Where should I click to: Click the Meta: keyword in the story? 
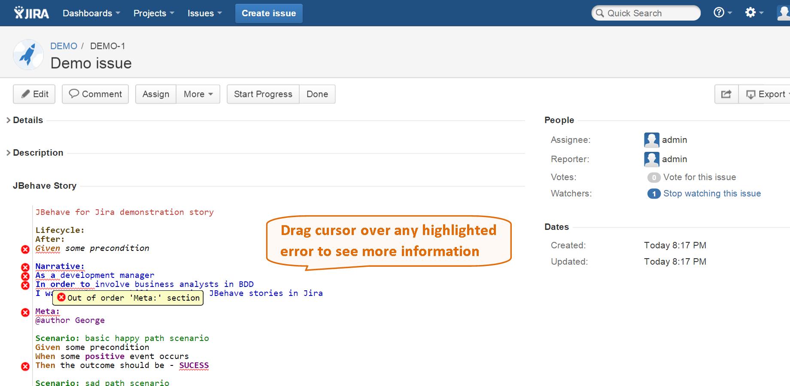coord(47,311)
